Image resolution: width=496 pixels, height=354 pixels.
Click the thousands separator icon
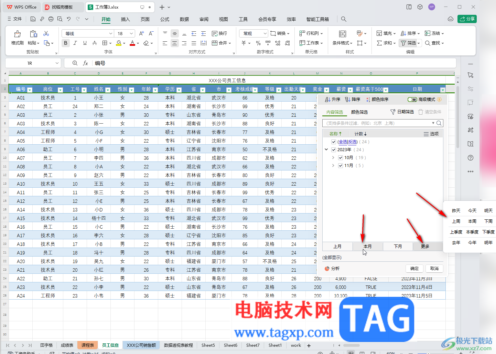point(268,43)
